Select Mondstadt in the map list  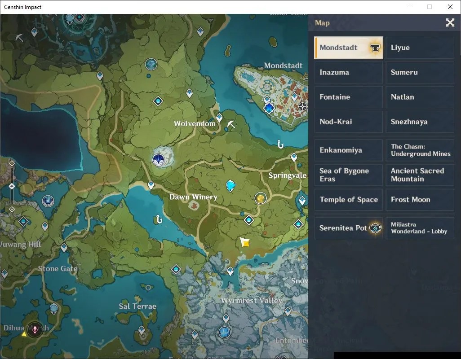coord(348,48)
